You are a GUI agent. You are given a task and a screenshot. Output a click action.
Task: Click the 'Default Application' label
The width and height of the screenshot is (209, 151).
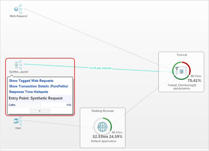click(x=103, y=141)
